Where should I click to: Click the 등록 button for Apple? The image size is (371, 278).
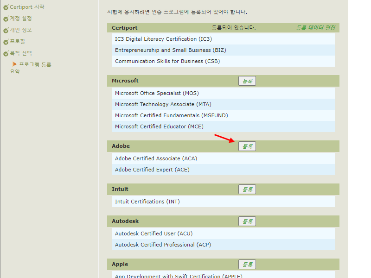coord(247,264)
